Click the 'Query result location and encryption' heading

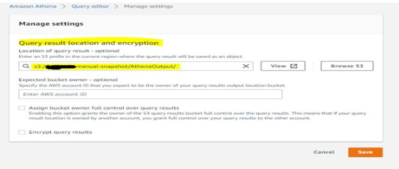89,43
